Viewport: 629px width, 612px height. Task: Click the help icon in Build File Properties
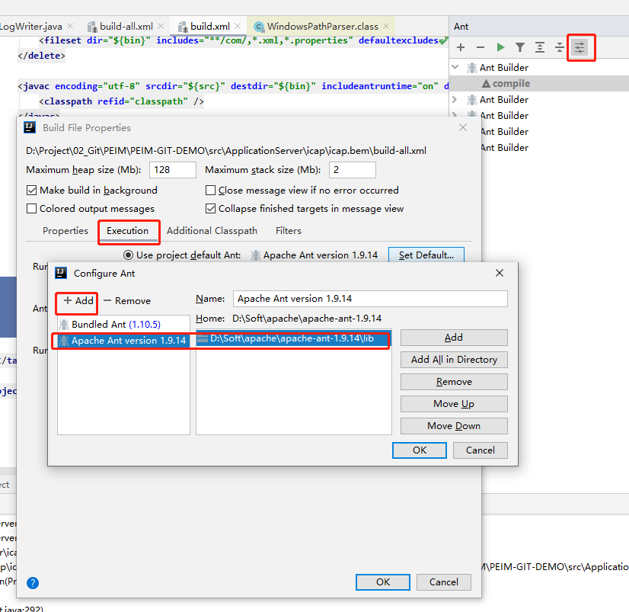pos(32,583)
